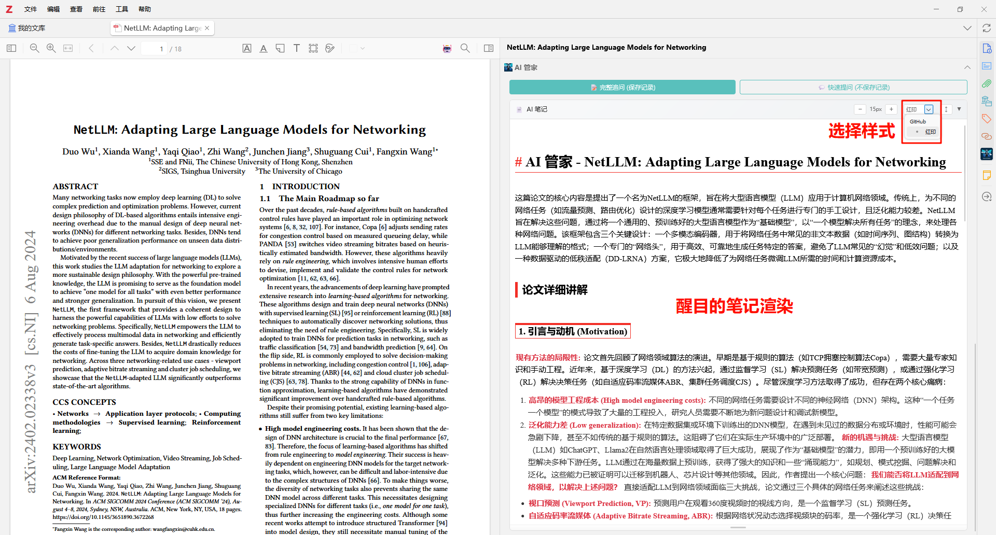This screenshot has height=535, width=996.
Task: Toggle the right context pane
Action: [x=489, y=48]
